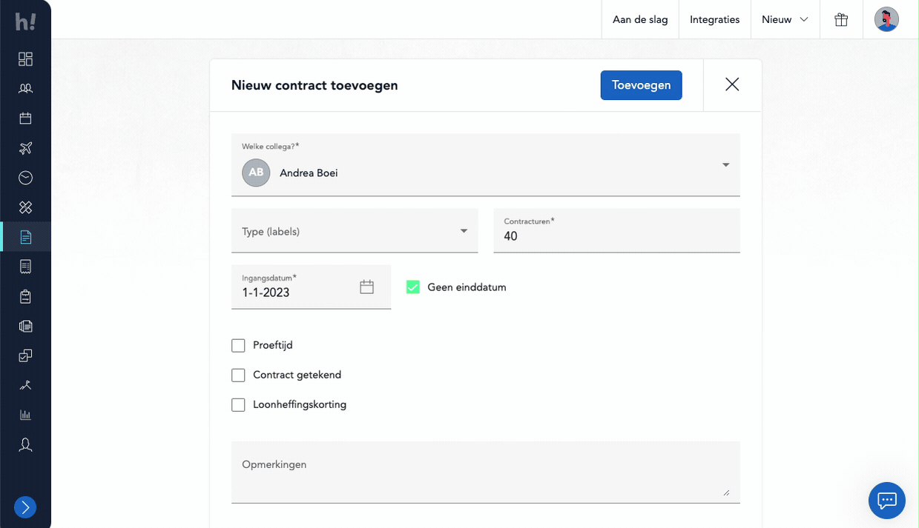Click the Ingangsdatum date field
919x528 pixels.
(x=311, y=287)
